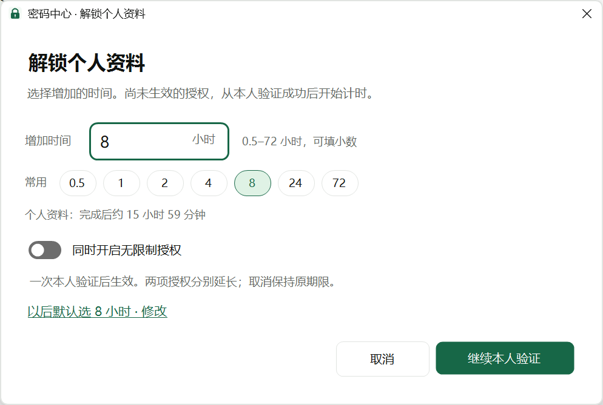Click the green lock icon in title bar
This screenshot has width=603, height=405.
click(15, 14)
